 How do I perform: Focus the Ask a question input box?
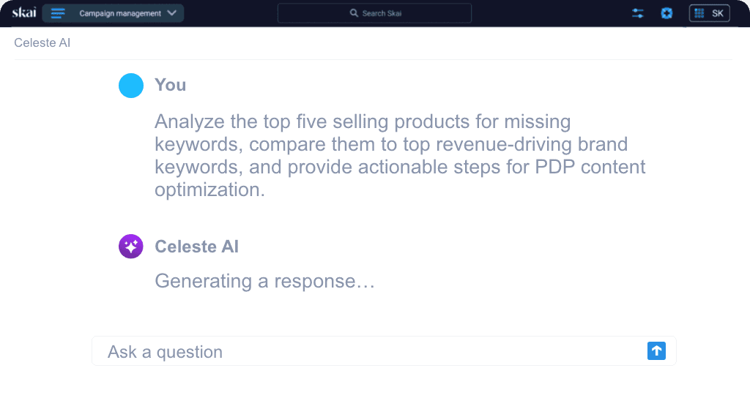[x=384, y=351]
